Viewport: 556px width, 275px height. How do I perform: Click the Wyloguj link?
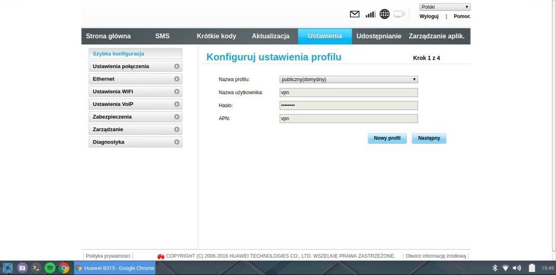[x=429, y=17]
